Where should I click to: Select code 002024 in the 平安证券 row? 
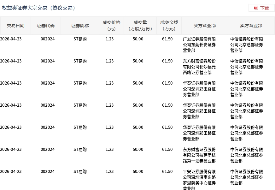tap(48, 172)
